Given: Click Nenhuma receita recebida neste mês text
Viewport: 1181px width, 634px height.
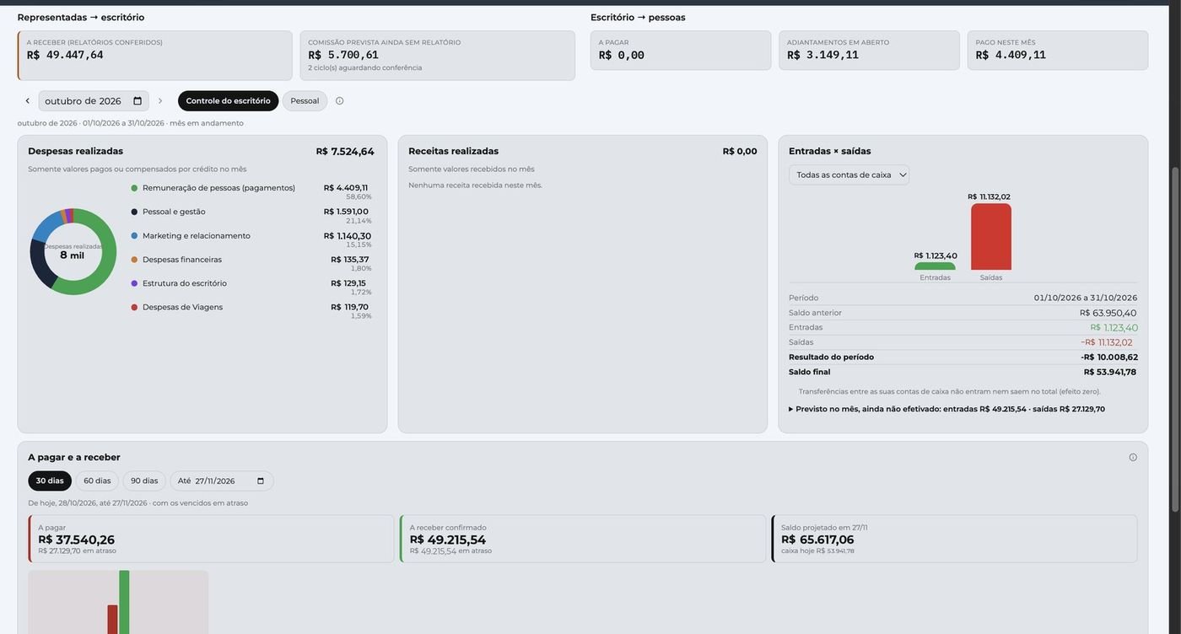Looking at the screenshot, I should [476, 185].
